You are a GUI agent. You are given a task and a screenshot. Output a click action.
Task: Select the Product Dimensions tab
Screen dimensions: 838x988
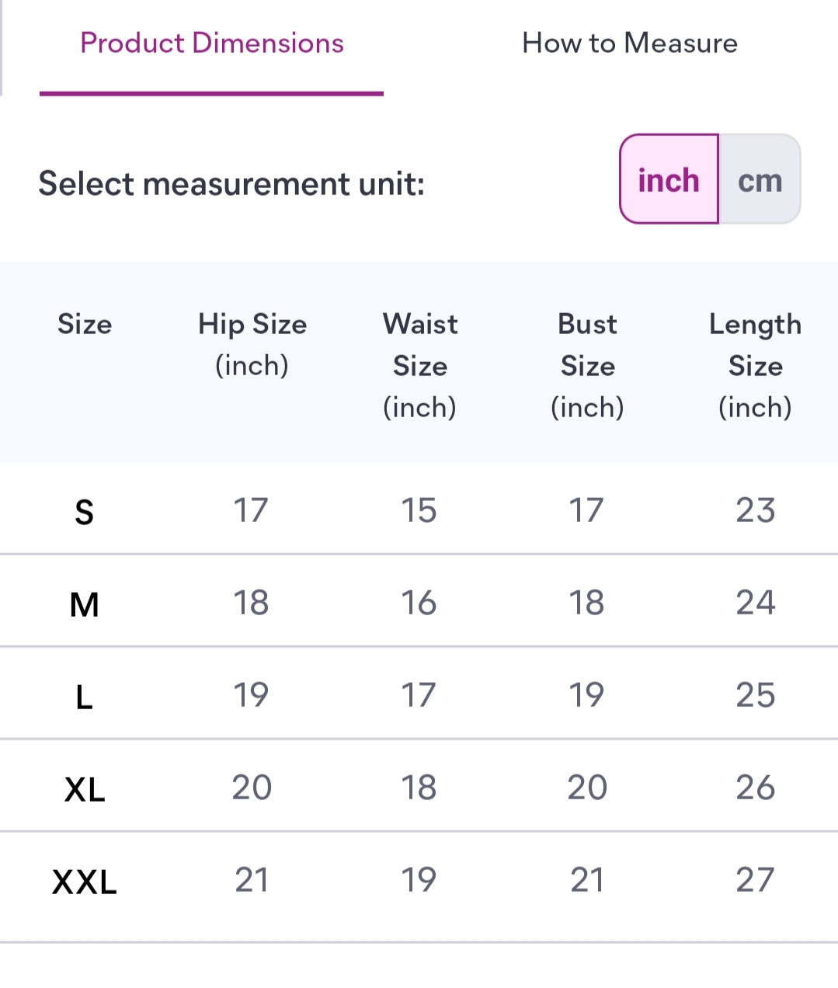click(x=212, y=43)
